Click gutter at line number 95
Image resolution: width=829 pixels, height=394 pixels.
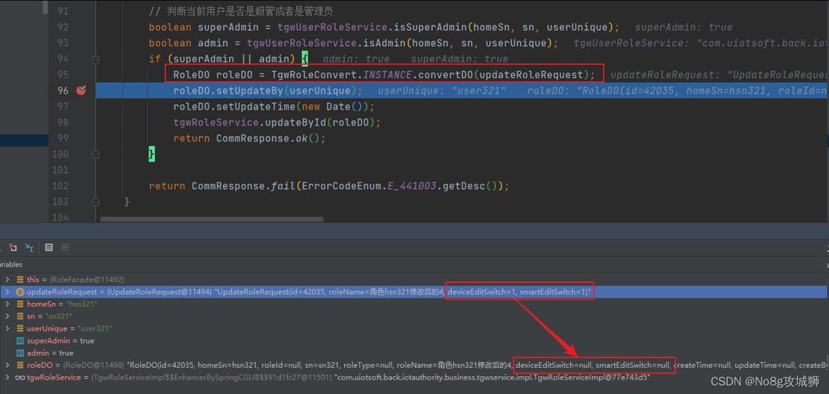tap(62, 75)
